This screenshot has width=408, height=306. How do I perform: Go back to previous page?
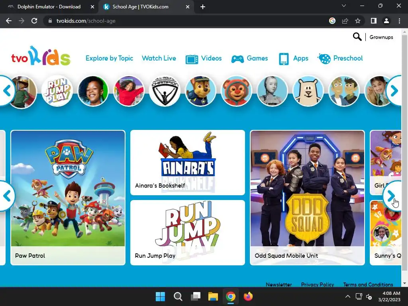[x=9, y=21]
